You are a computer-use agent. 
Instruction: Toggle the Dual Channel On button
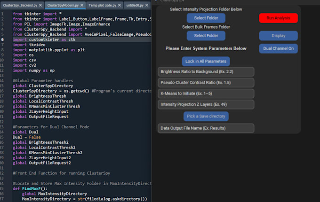(279, 48)
